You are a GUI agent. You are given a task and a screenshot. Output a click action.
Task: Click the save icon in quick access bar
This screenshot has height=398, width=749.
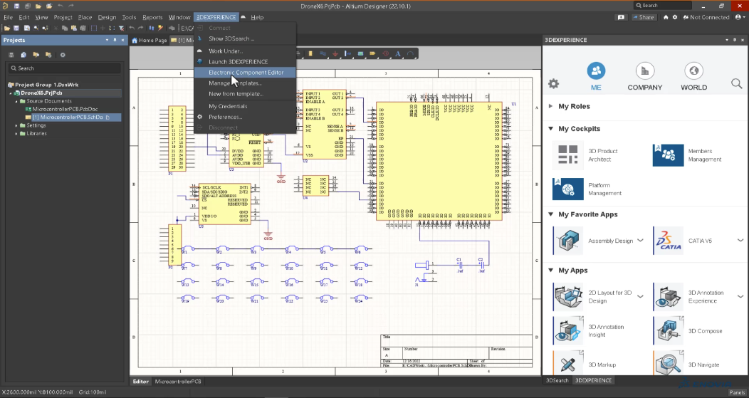pyautogui.click(x=16, y=6)
